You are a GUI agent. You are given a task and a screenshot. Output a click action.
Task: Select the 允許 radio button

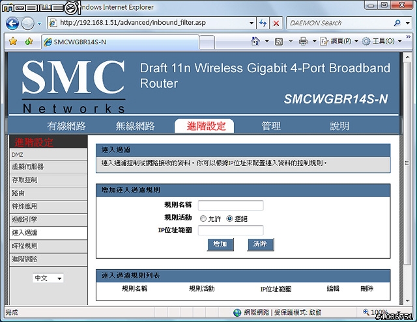point(203,219)
